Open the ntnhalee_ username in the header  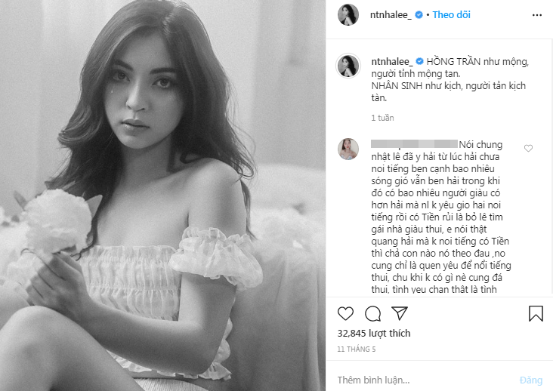(x=391, y=15)
